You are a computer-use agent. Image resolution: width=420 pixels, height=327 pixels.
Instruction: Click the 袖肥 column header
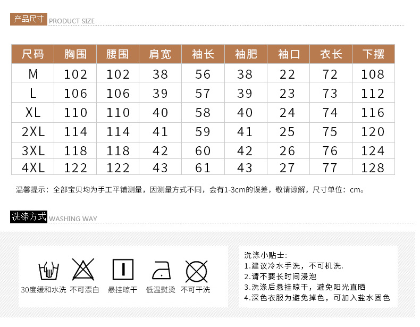click(246, 54)
